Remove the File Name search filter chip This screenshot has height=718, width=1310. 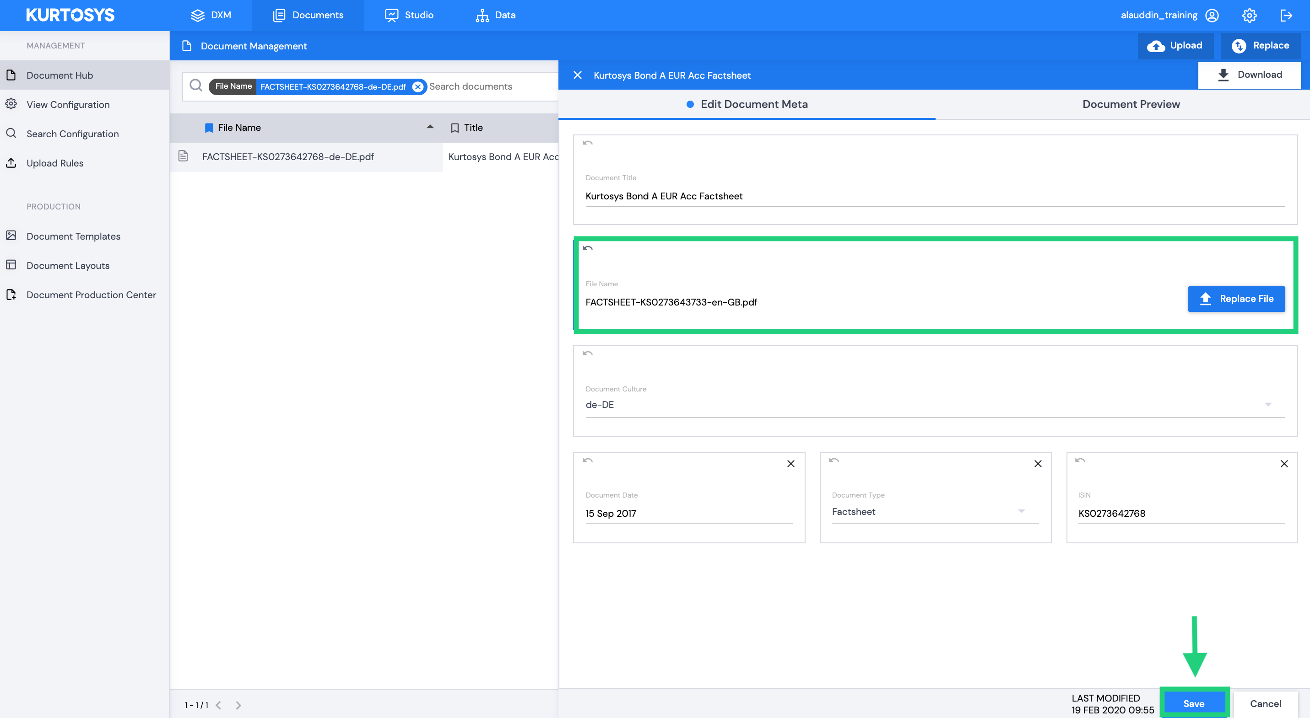pyautogui.click(x=417, y=86)
